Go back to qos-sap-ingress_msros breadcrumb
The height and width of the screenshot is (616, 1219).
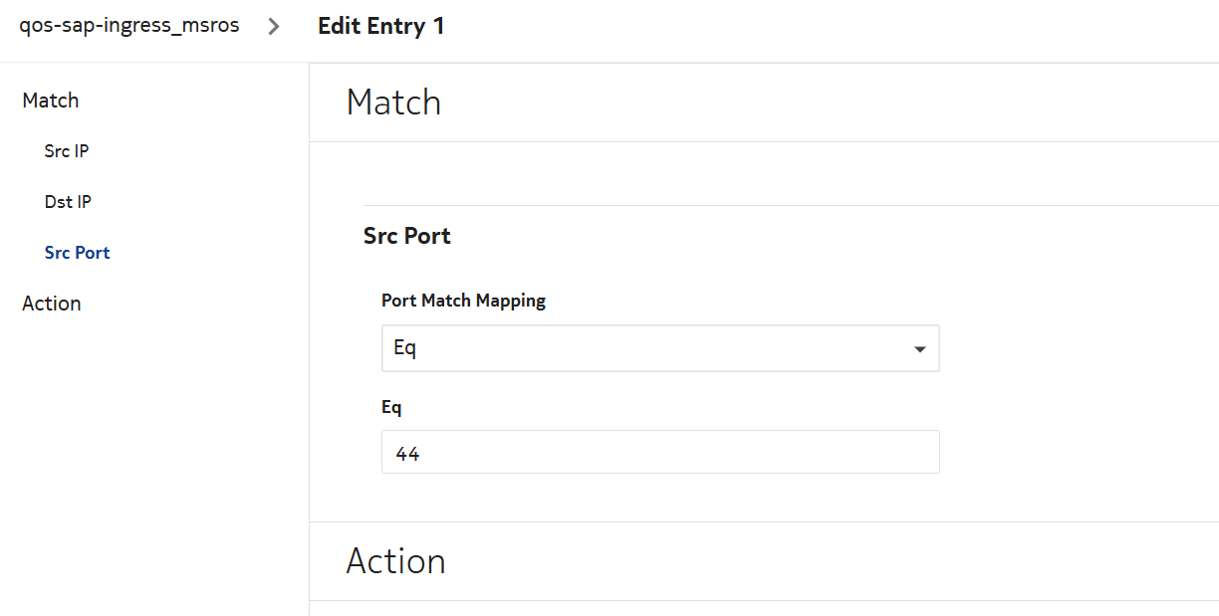(129, 26)
